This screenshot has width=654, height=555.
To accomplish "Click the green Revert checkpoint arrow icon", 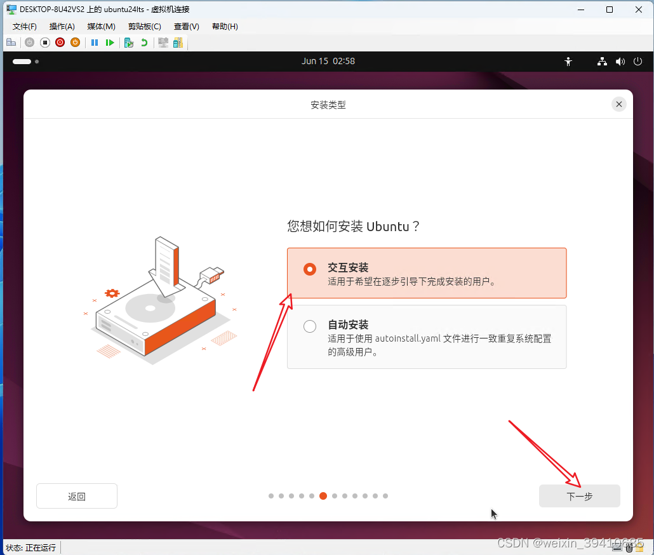I will [x=143, y=42].
